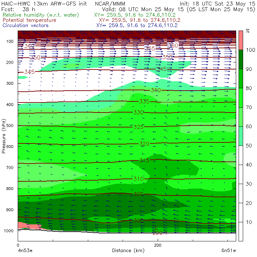Image resolution: width=257 pixels, height=257 pixels.
Task: Click the 310 isentrope contour label
Action: (139, 179)
